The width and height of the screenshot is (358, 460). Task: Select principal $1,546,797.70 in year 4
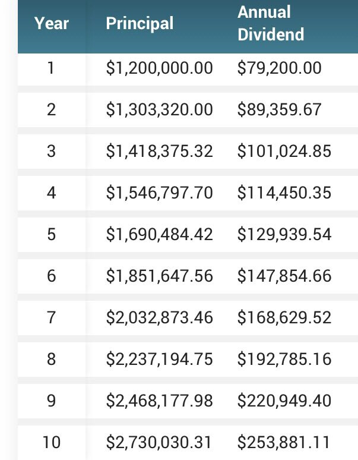[159, 193]
